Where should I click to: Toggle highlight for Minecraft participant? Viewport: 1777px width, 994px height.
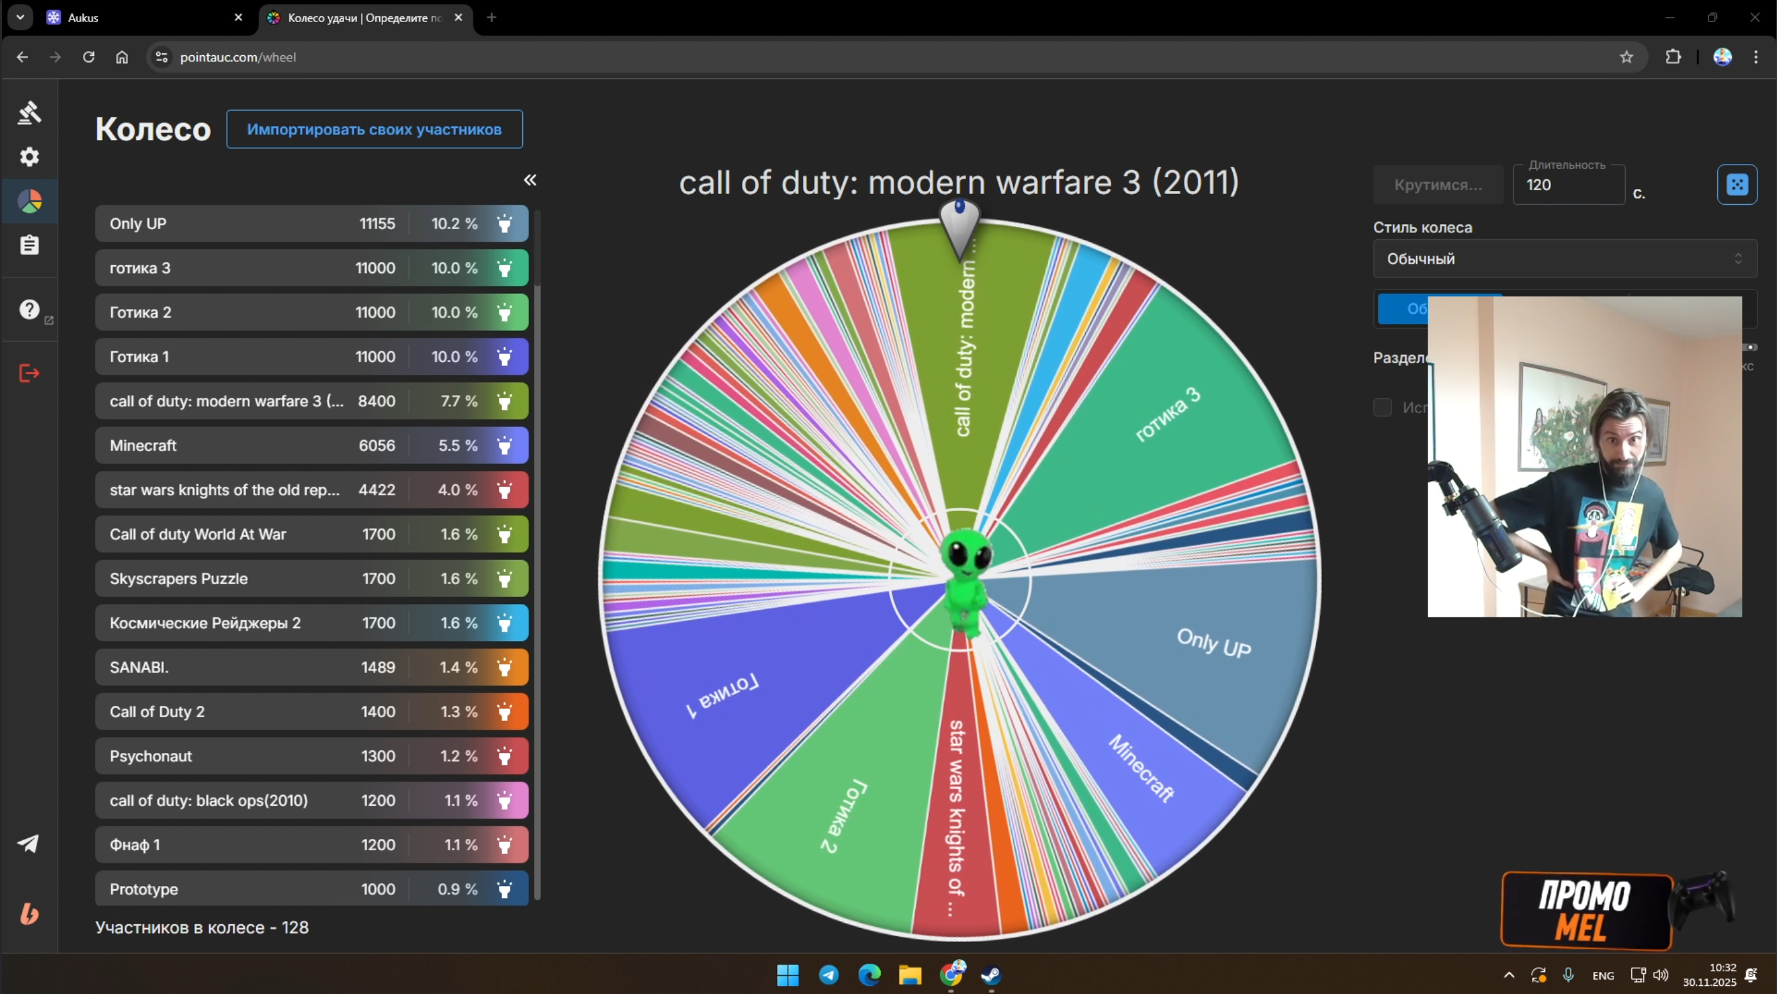pyautogui.click(x=505, y=445)
